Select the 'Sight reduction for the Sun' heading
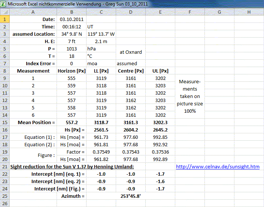Viewport: 264px width, 207px height. [72, 166]
